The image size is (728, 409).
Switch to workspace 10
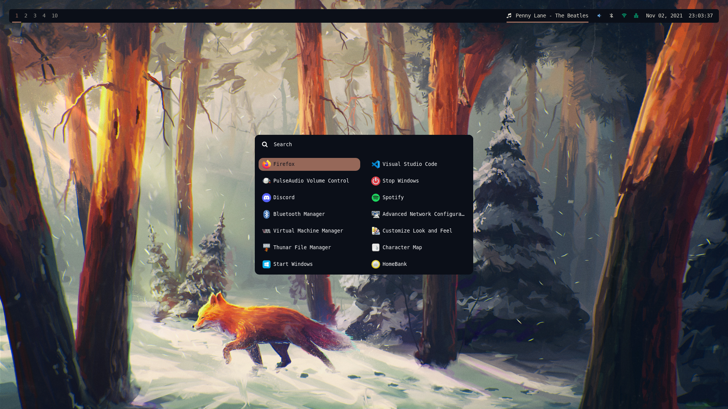[x=55, y=16]
